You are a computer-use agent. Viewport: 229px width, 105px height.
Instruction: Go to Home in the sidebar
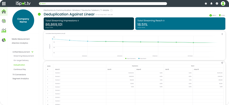(4, 12)
